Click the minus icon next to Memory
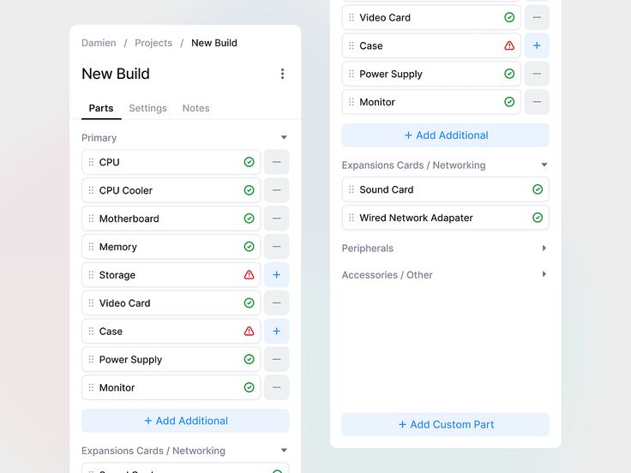 [276, 247]
